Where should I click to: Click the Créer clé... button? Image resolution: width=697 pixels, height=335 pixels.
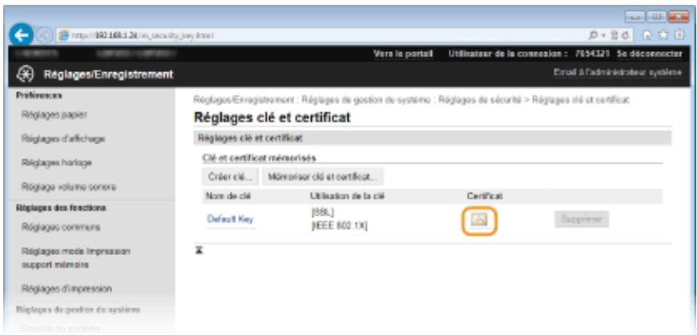230,176
